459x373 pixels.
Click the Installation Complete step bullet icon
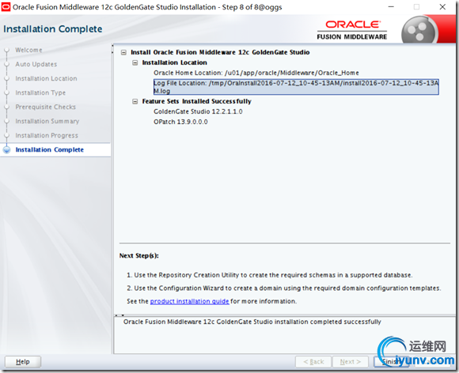[x=6, y=149]
